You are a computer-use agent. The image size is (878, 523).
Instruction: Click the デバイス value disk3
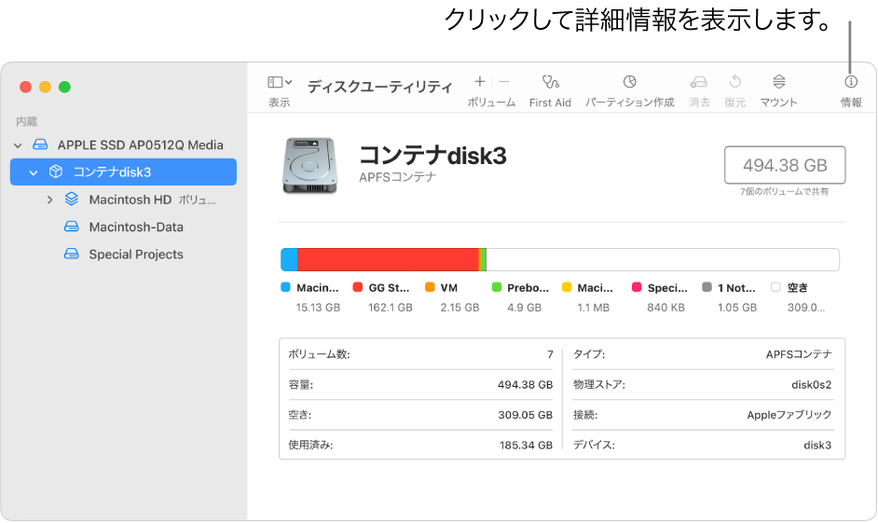pos(817,446)
